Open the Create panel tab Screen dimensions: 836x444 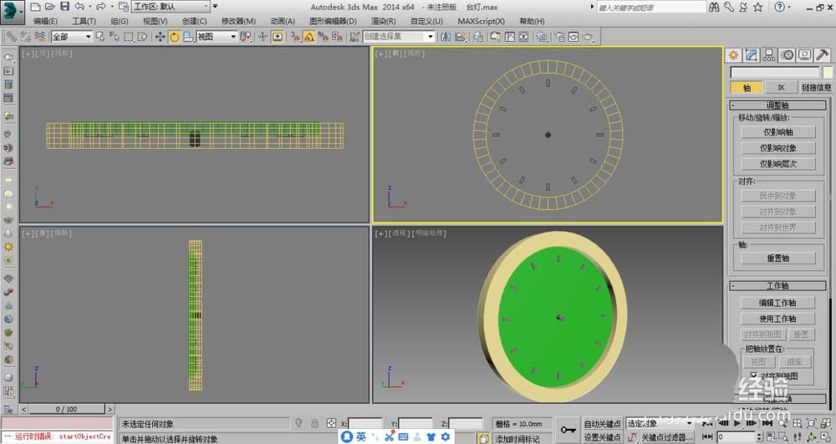(734, 55)
